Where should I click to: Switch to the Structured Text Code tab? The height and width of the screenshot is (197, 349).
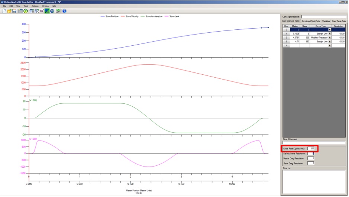pos(311,21)
